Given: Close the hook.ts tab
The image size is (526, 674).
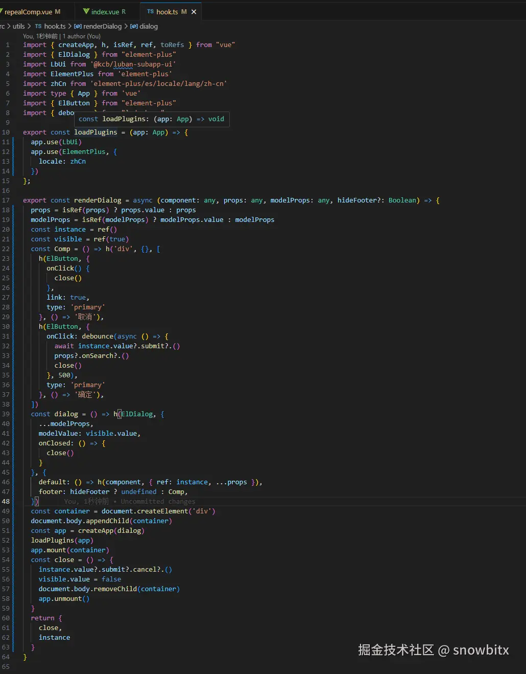Looking at the screenshot, I should point(194,11).
